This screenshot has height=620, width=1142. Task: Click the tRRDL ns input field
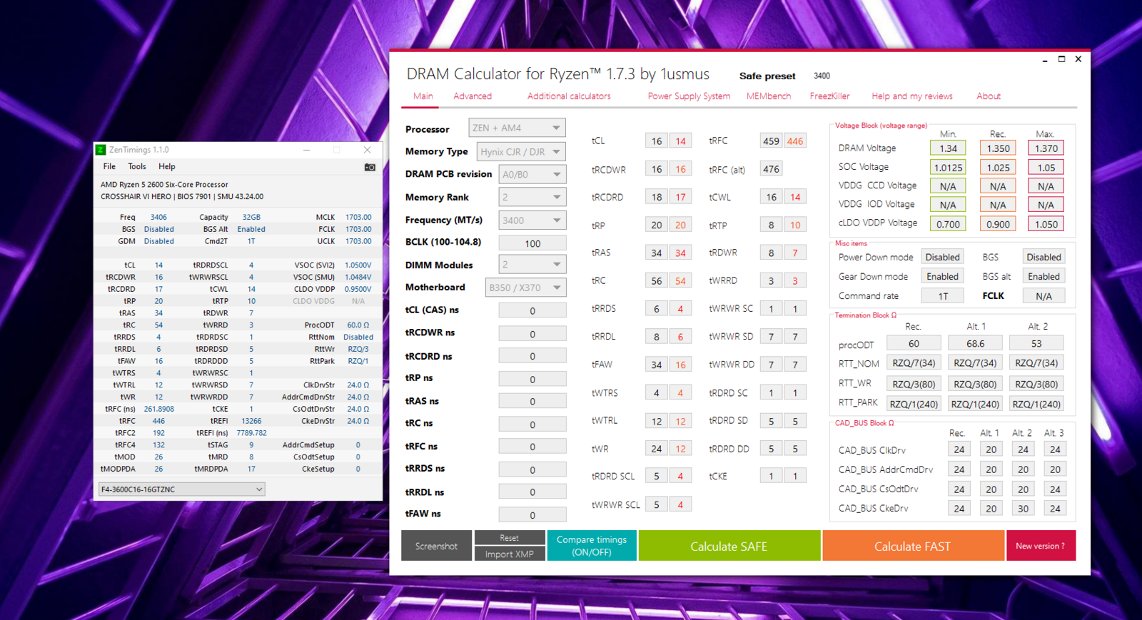click(x=532, y=492)
